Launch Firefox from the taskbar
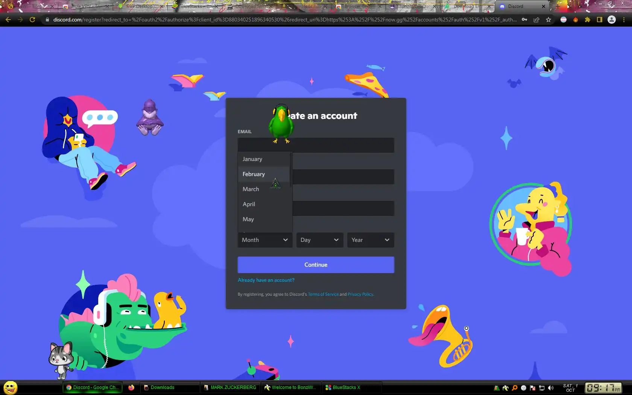The height and width of the screenshot is (395, 632). [131, 387]
